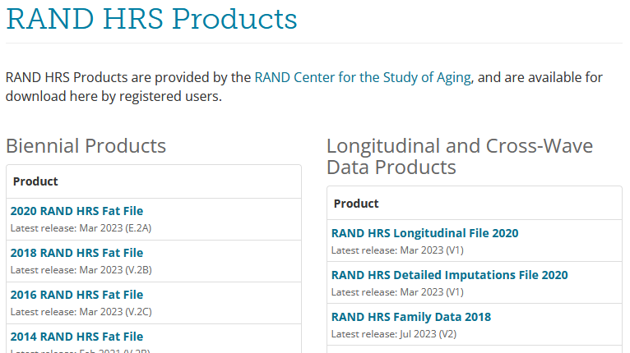Click the Biennial Products heading
630x353 pixels.
click(86, 146)
